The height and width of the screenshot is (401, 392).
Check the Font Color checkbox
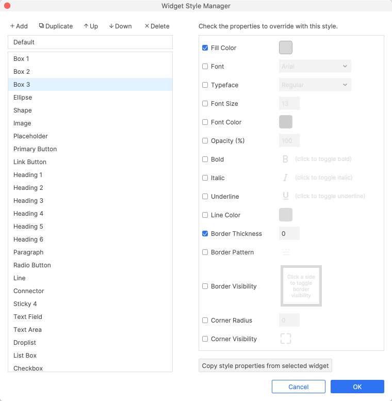click(x=205, y=122)
